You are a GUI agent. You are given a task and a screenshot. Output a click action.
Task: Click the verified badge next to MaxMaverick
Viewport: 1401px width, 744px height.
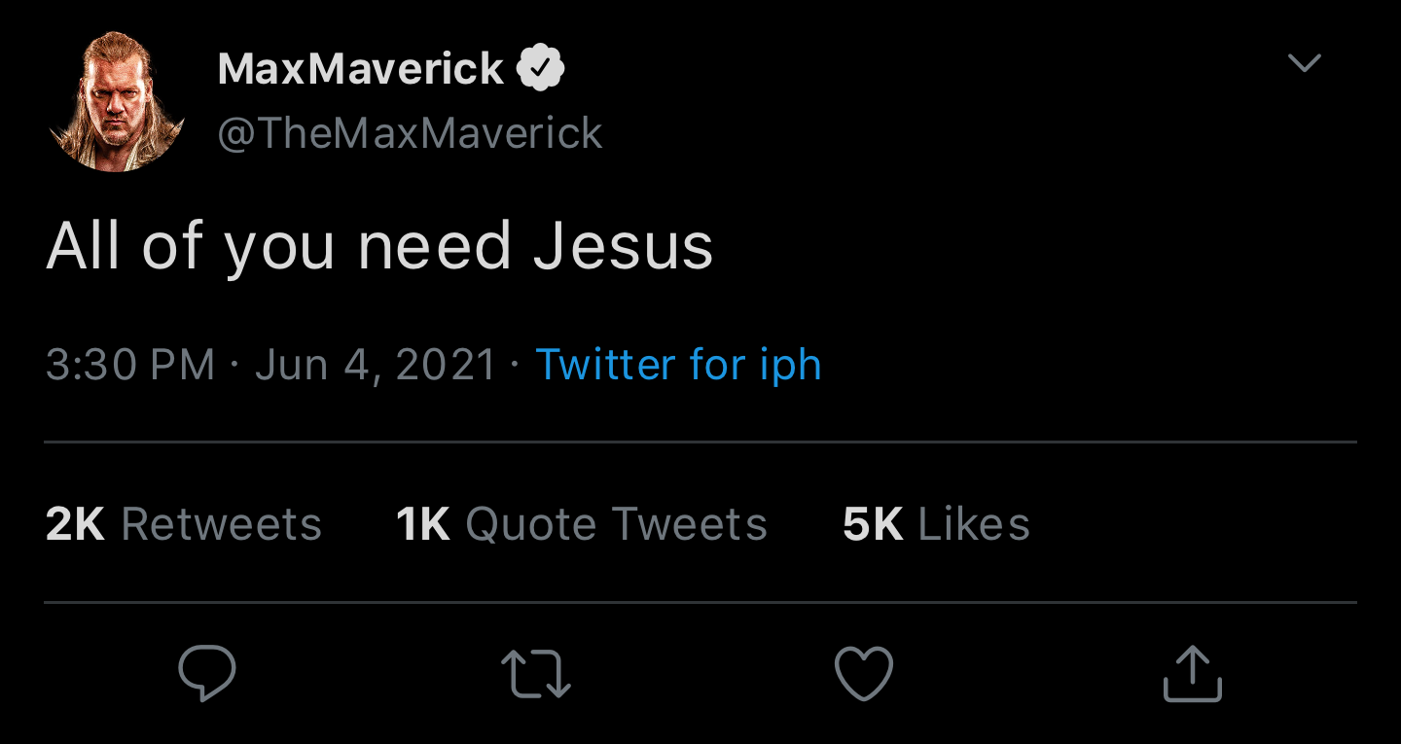[541, 66]
